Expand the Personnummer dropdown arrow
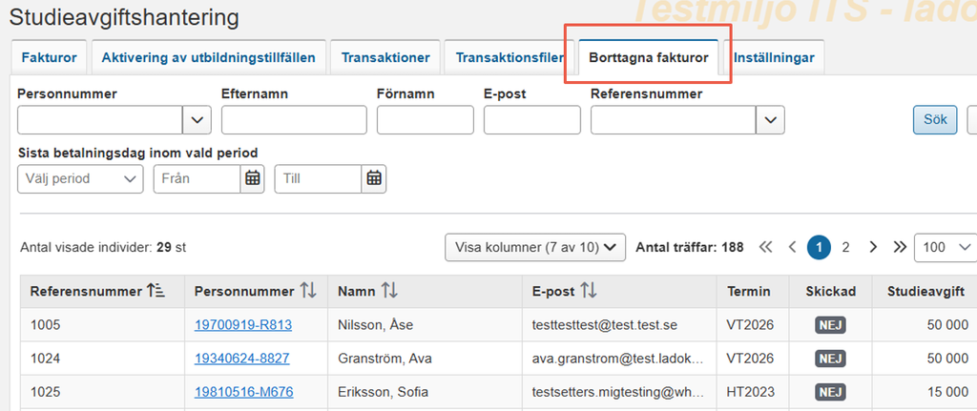Image resolution: width=977 pixels, height=411 pixels. [197, 119]
